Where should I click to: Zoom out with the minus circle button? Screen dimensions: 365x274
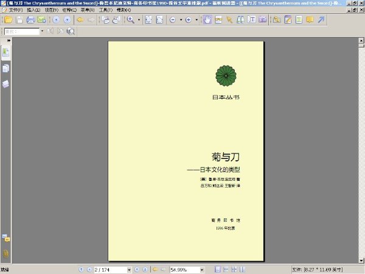pyautogui.click(x=173, y=20)
